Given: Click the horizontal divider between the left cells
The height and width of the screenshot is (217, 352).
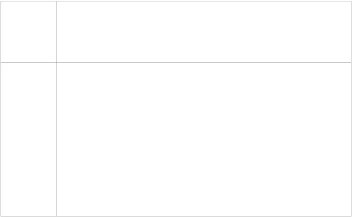Looking at the screenshot, I should click(29, 62).
